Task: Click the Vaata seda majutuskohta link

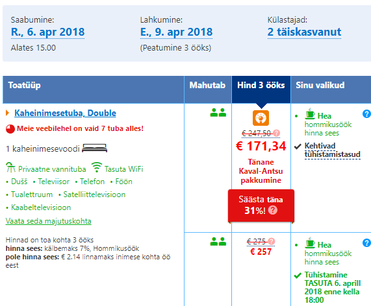Action: [49, 221]
